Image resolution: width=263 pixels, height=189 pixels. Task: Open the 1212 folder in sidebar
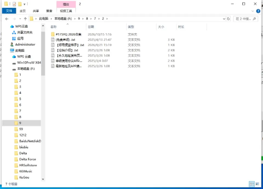(x=23, y=135)
